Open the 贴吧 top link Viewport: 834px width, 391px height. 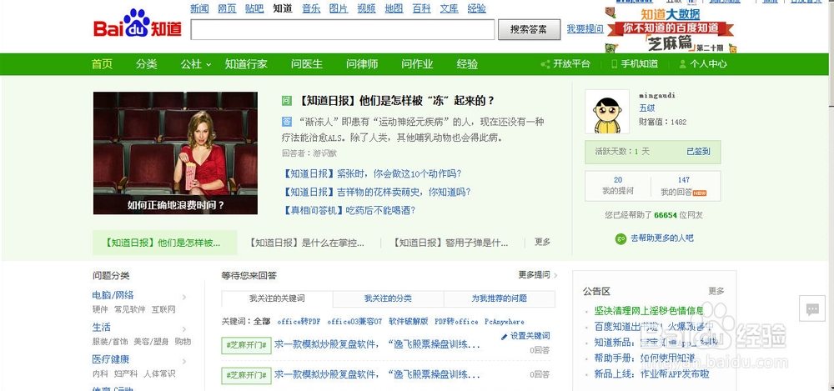tap(254, 8)
